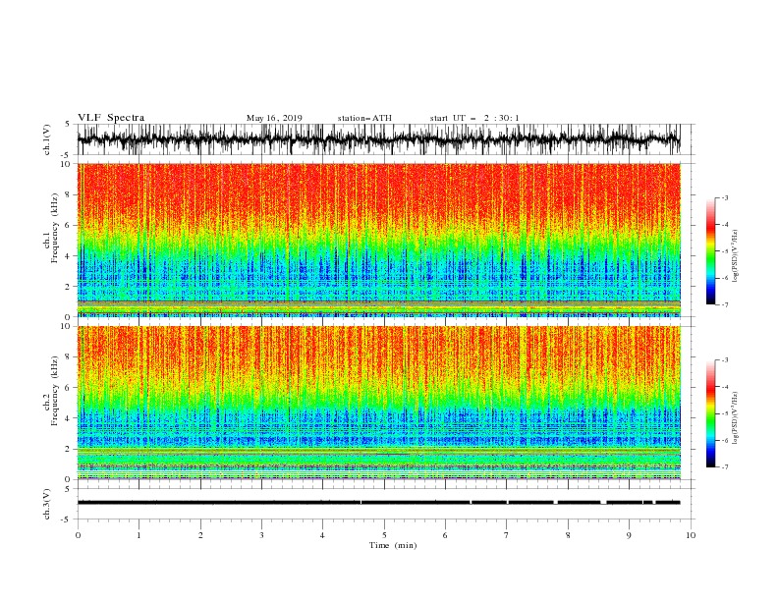Click the 'Time (min)' axis title
This screenshot has width=778, height=601.
coord(393,545)
